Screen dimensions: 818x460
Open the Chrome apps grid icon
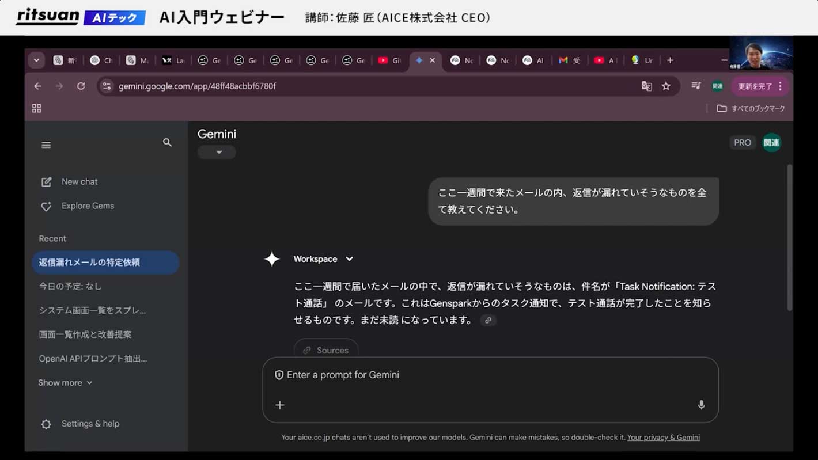(36, 108)
